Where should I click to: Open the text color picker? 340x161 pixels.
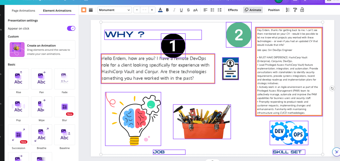(160, 10)
